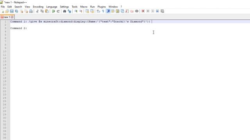Cut the selection with the scissors icon
250x140 pixels.
[37, 11]
